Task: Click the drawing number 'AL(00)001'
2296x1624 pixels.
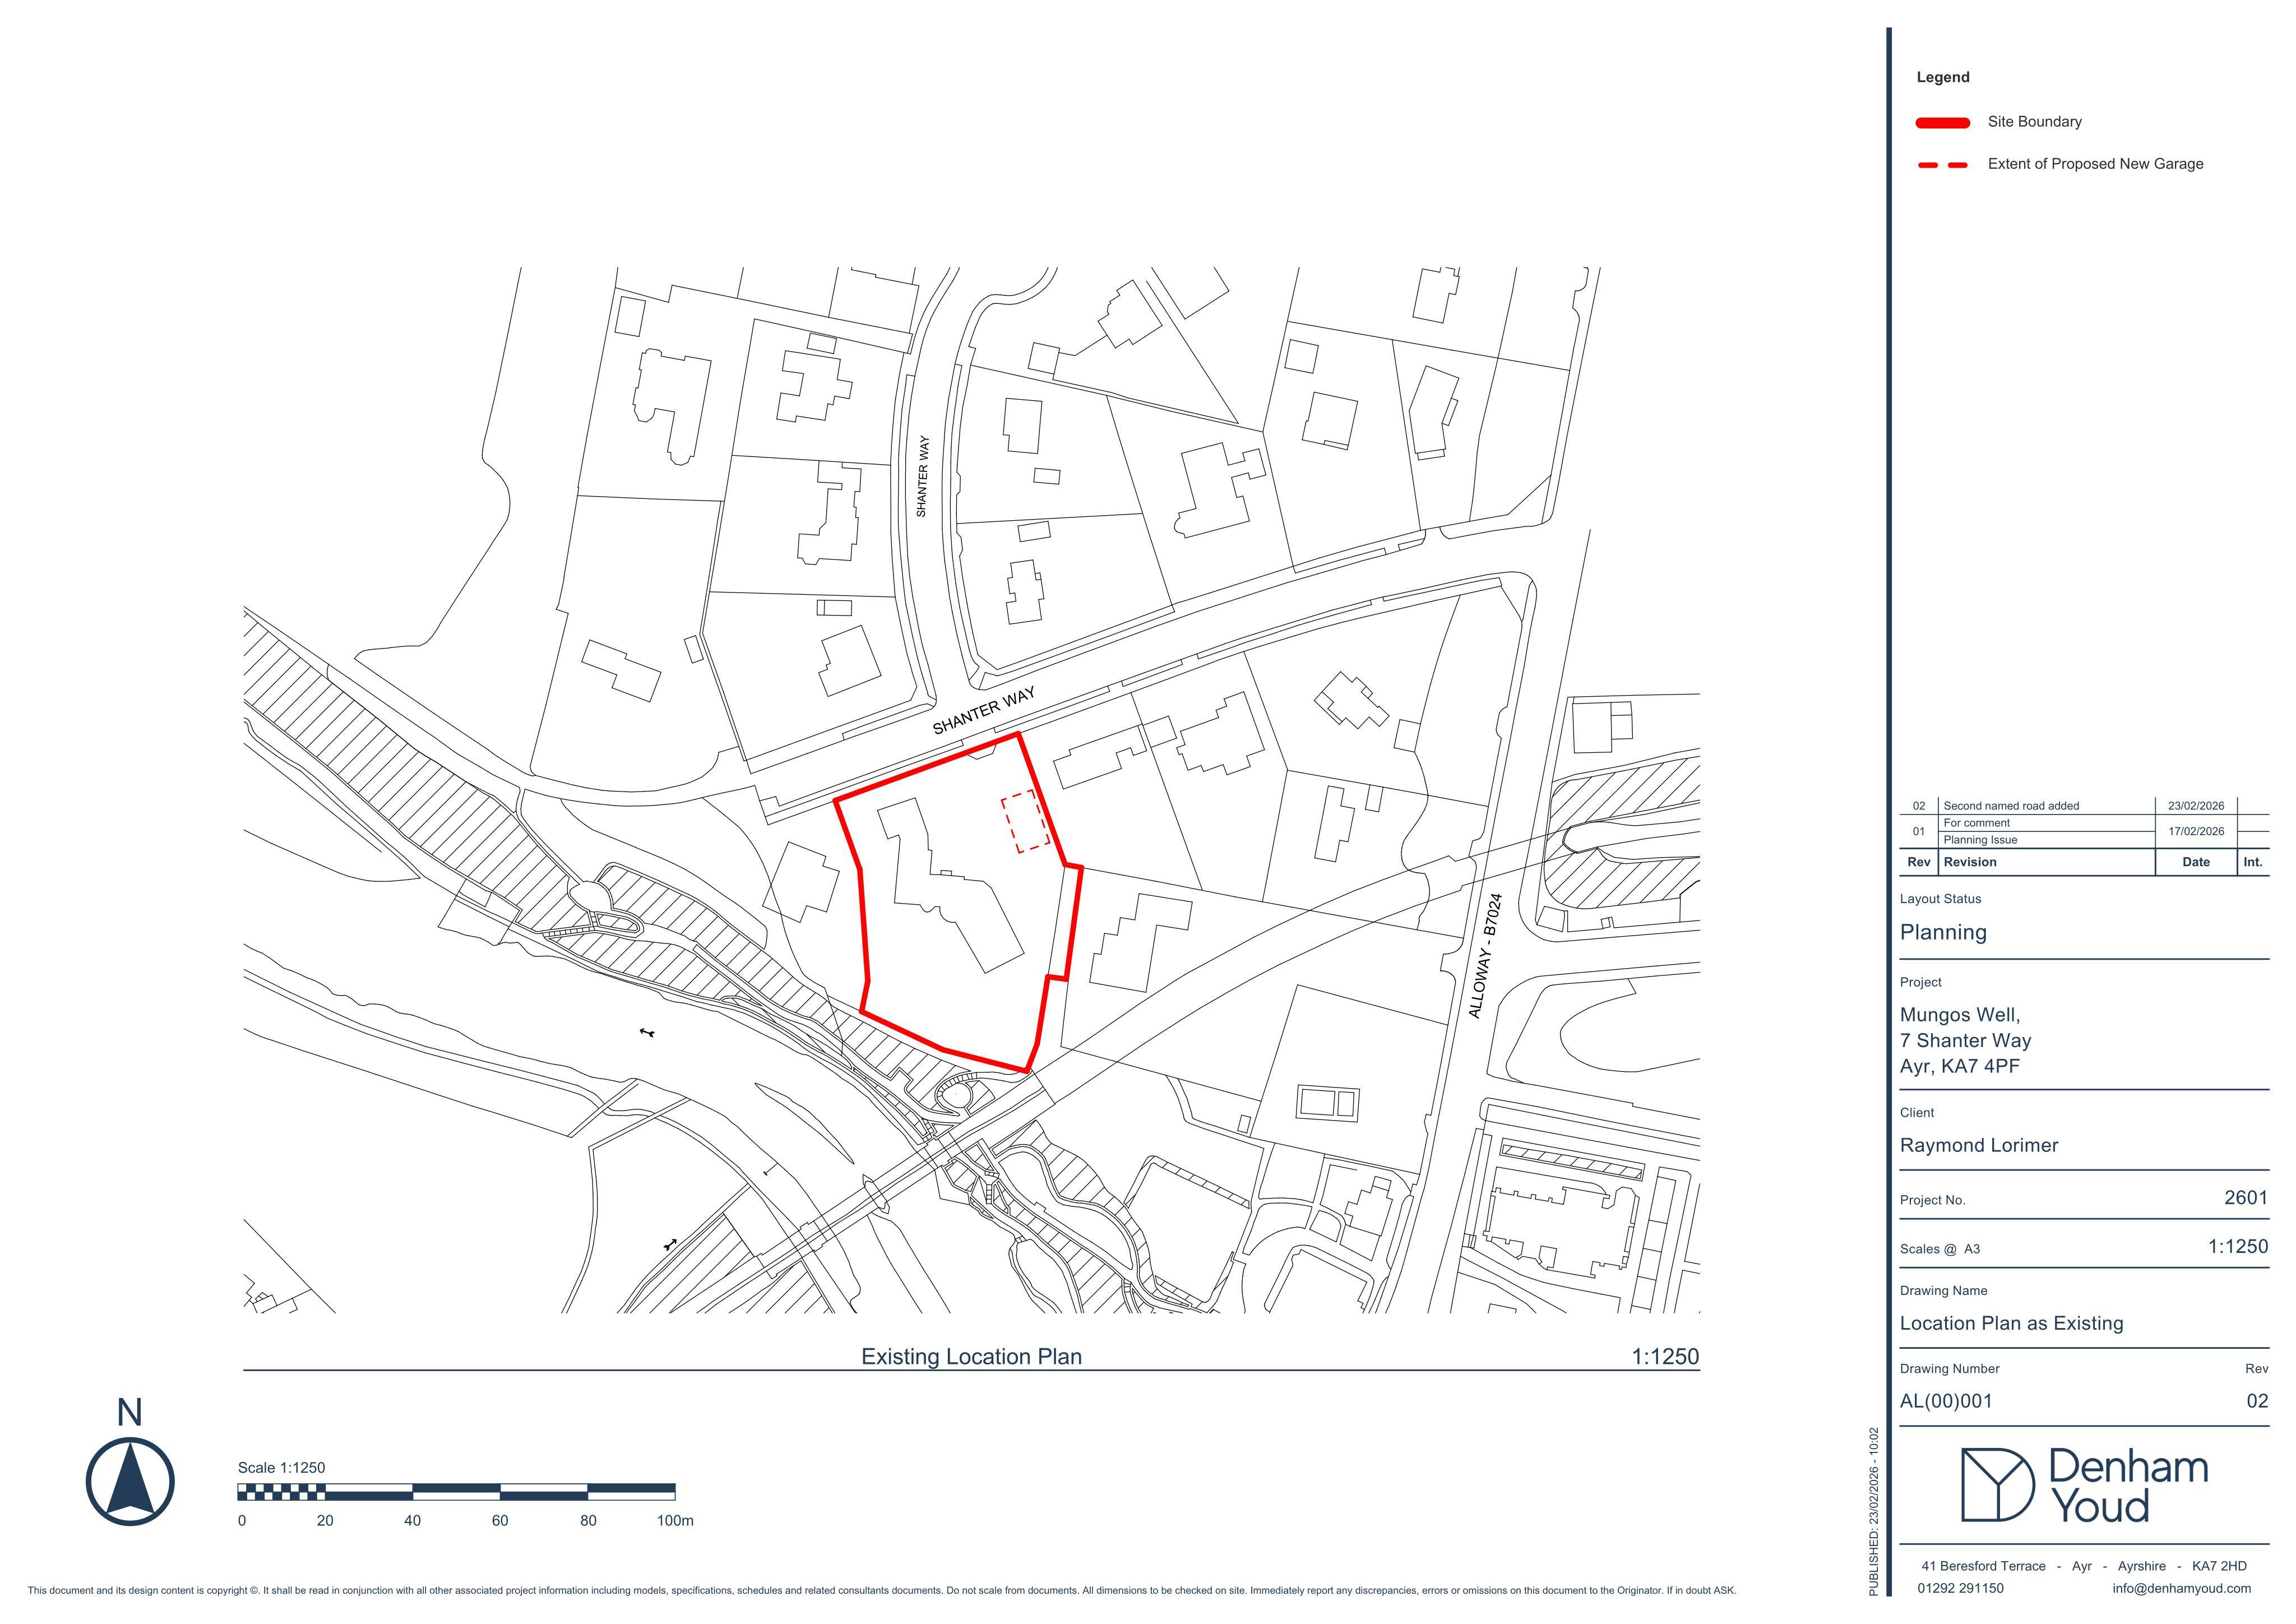Action: [1946, 1401]
